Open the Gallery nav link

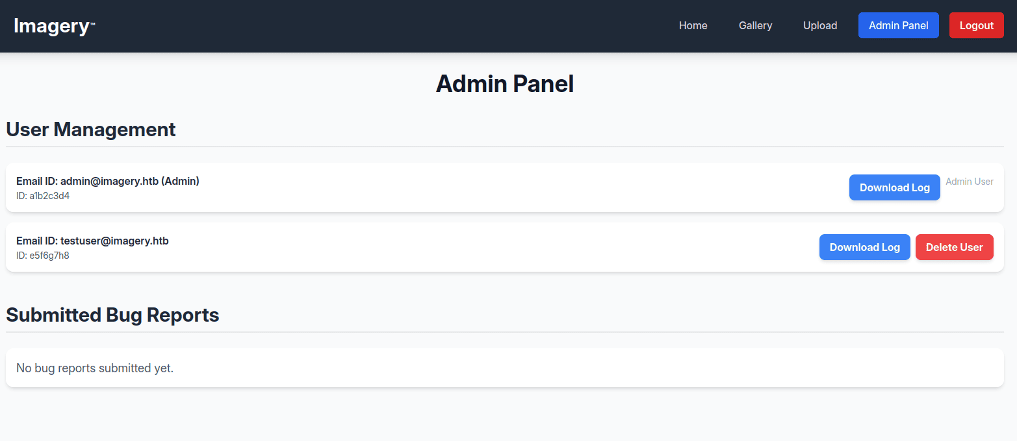point(755,26)
